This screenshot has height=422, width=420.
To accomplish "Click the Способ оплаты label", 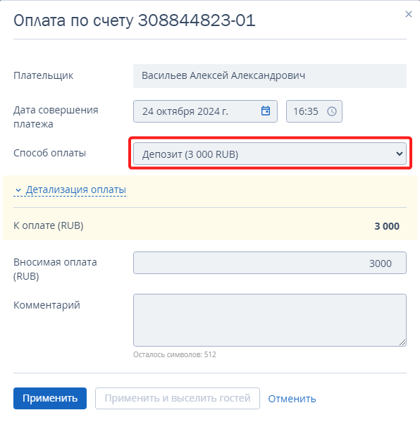I will [49, 153].
